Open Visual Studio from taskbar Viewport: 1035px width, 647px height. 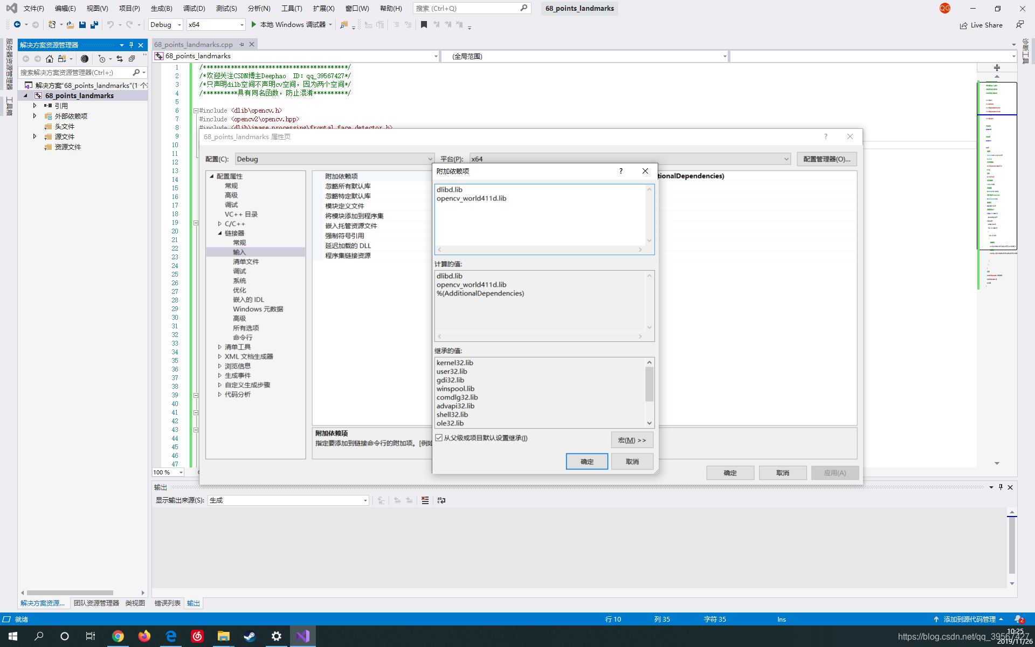(302, 636)
